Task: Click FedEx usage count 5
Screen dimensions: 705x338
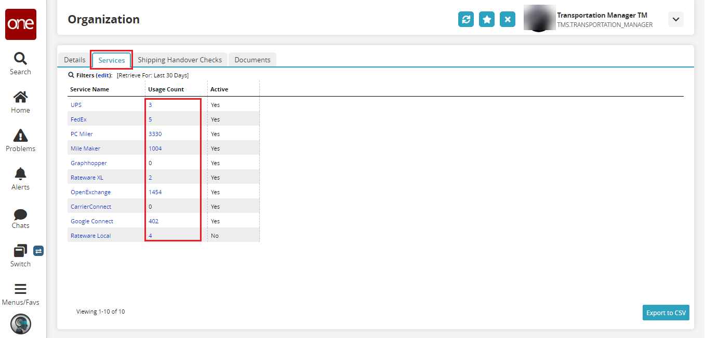Action: (150, 119)
